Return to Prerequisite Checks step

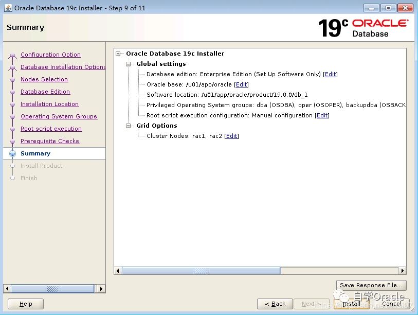click(x=50, y=141)
